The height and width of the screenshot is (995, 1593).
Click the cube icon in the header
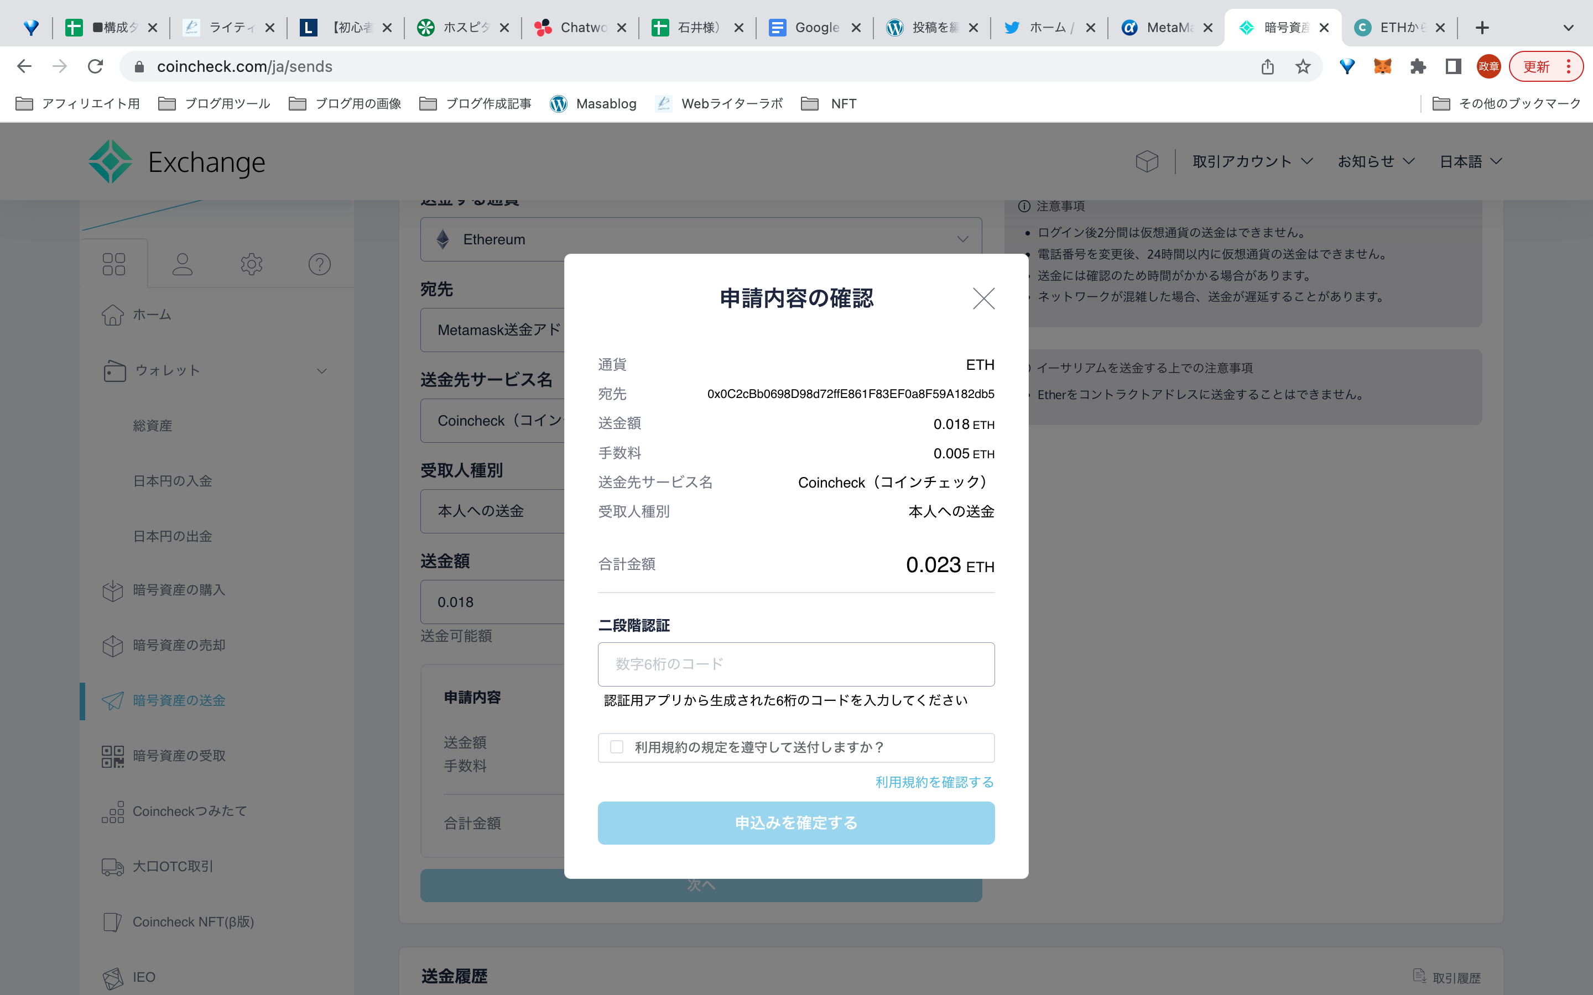tap(1147, 161)
